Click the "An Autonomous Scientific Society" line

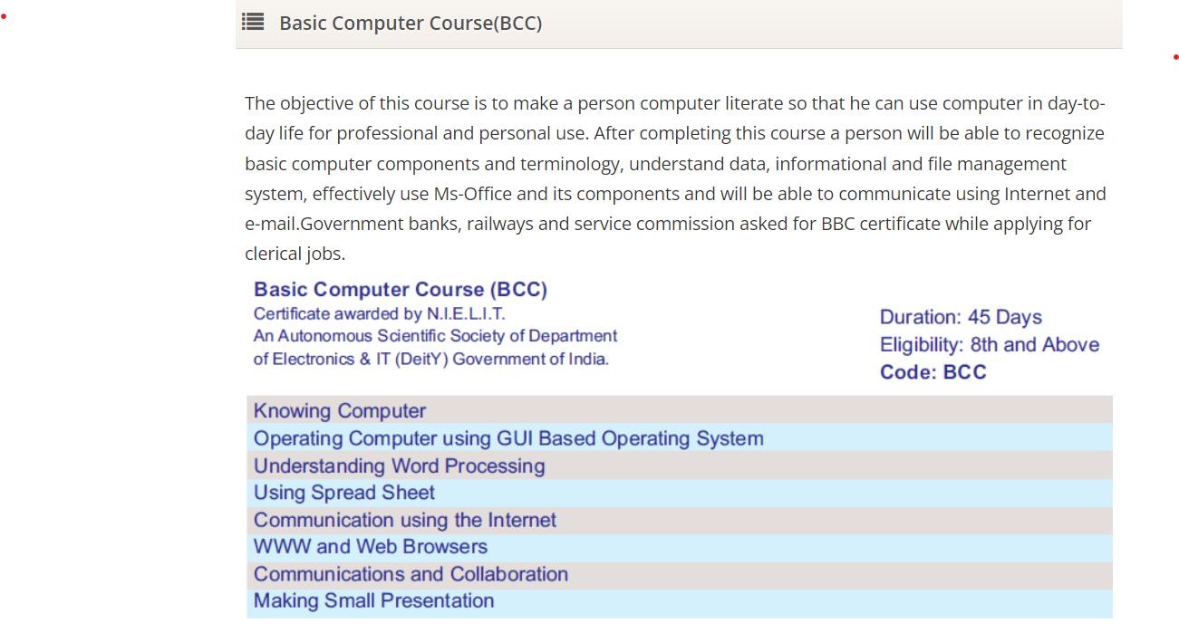pos(435,336)
